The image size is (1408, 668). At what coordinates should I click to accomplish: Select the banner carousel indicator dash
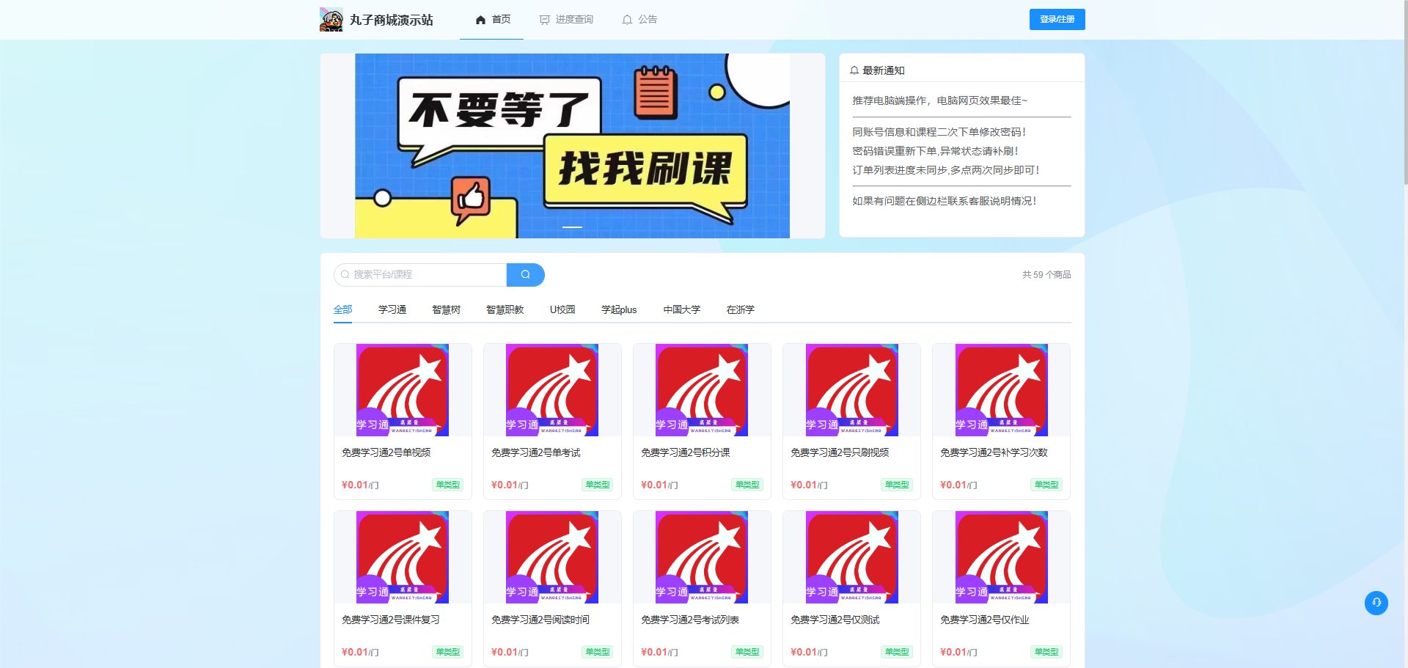[572, 227]
